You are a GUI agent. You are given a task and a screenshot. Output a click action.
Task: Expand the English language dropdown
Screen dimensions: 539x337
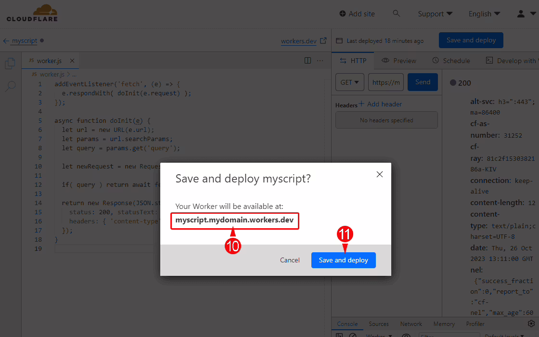pyautogui.click(x=484, y=14)
